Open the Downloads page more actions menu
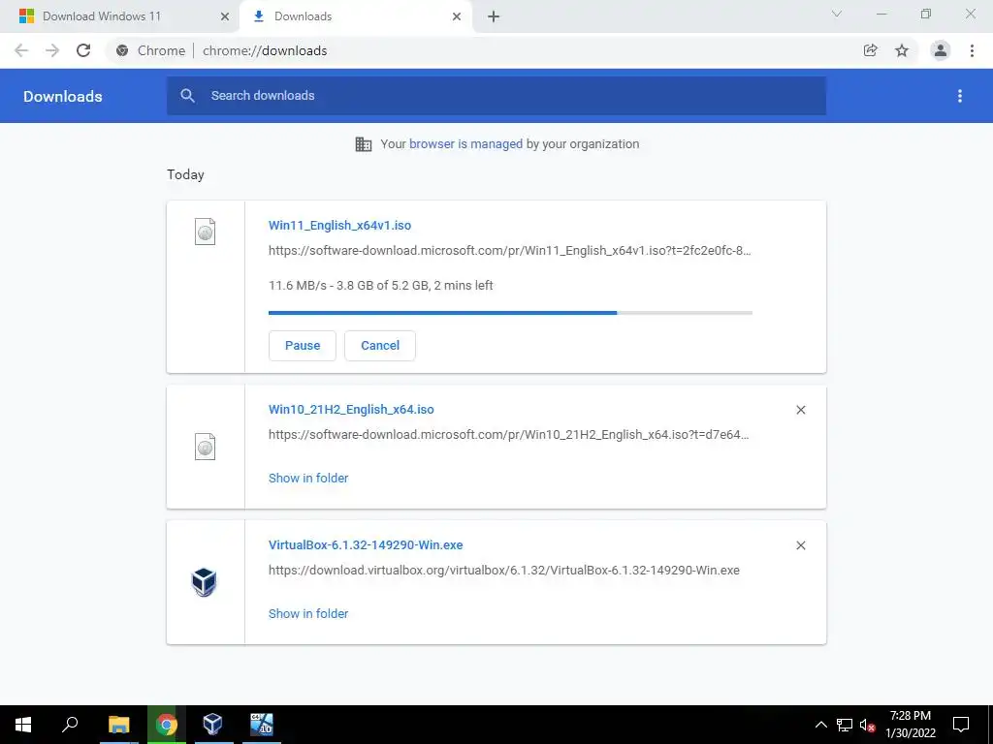This screenshot has height=744, width=993. 960,96
